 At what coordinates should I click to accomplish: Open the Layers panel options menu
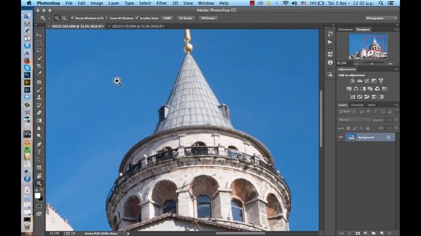pos(396,105)
